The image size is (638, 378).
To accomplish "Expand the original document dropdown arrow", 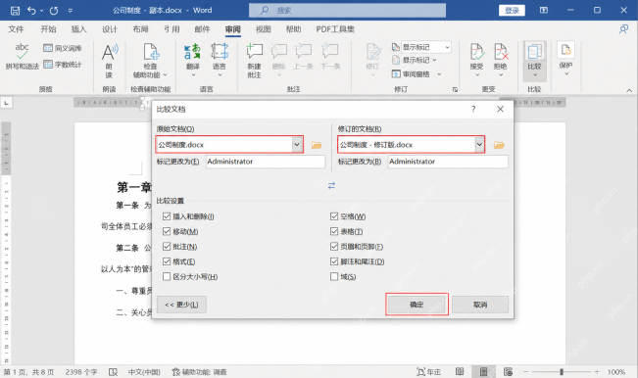I will tap(297, 144).
